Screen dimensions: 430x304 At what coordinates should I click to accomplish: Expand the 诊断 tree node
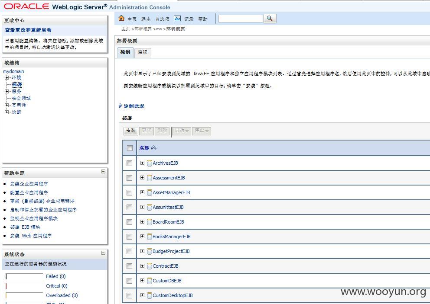point(7,112)
